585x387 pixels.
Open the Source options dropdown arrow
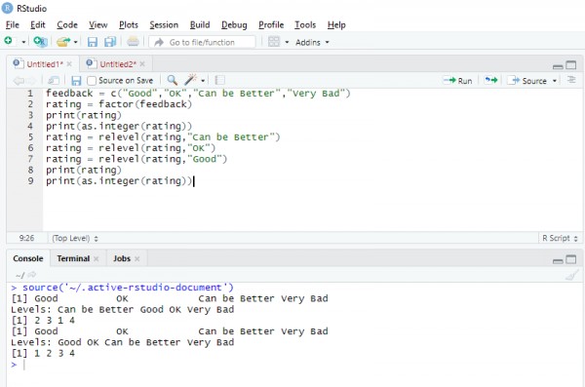pos(555,81)
